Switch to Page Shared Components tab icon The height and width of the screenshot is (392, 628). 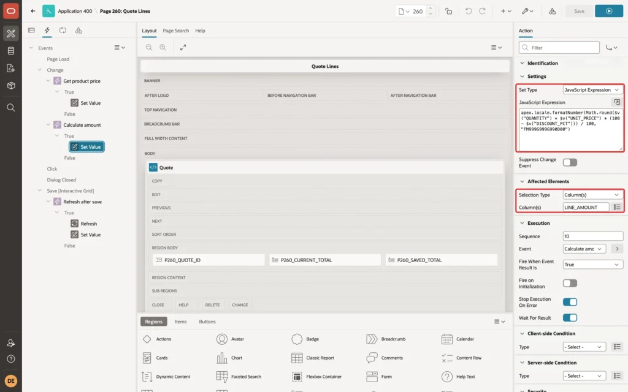(x=78, y=30)
